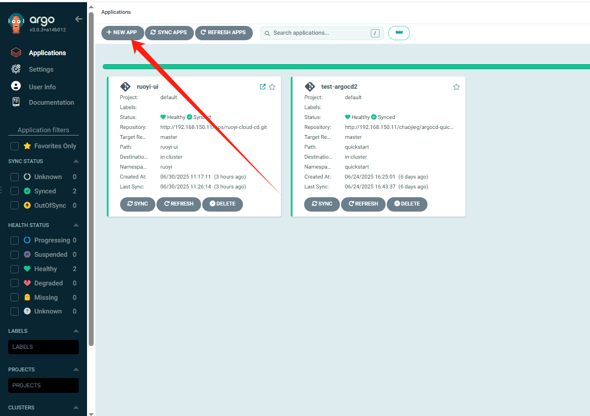Collapse the sidebar with the back arrow
This screenshot has height=416, width=590.
click(79, 19)
